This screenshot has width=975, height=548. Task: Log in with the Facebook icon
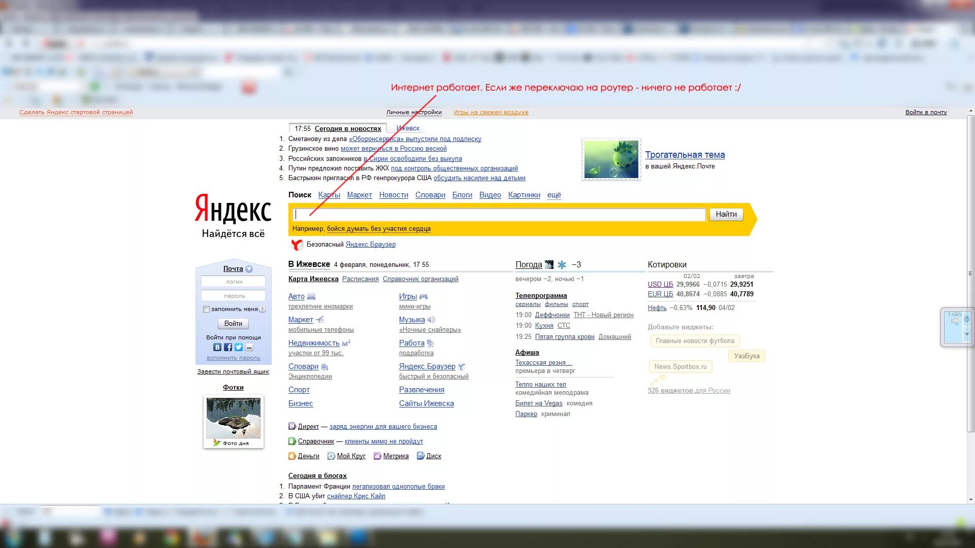(228, 348)
